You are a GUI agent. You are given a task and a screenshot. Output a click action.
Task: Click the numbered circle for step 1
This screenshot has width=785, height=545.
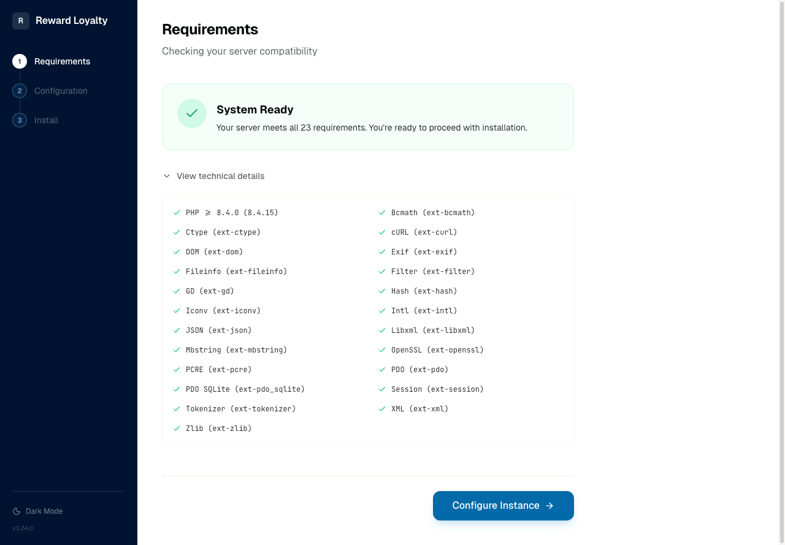(19, 61)
